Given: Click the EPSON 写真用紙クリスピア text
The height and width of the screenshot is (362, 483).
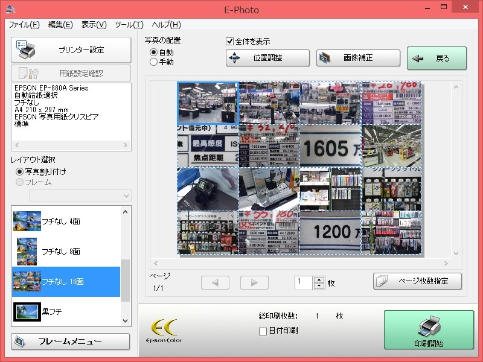Looking at the screenshot, I should click(56, 117).
